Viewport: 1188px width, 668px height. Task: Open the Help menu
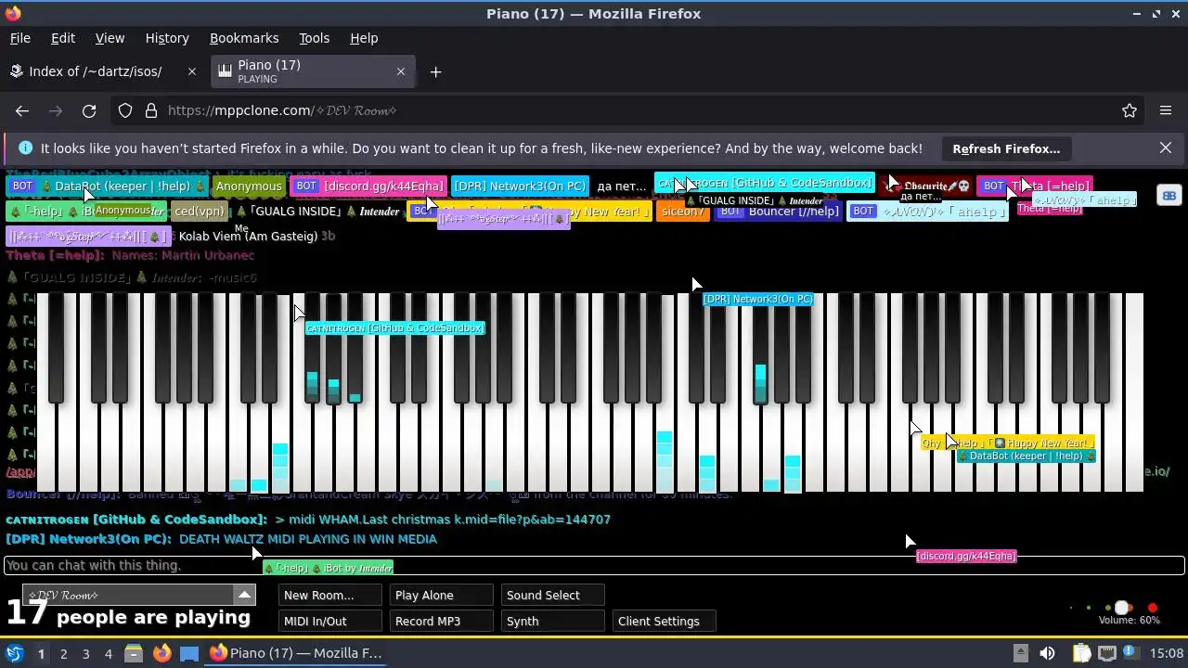[x=364, y=38]
